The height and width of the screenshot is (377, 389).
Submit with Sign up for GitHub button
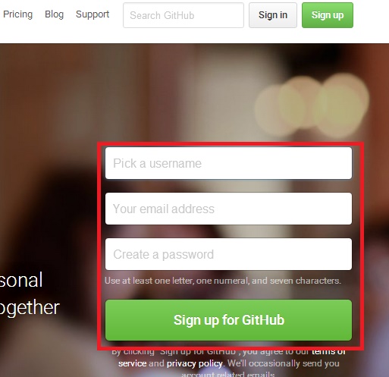click(x=228, y=320)
